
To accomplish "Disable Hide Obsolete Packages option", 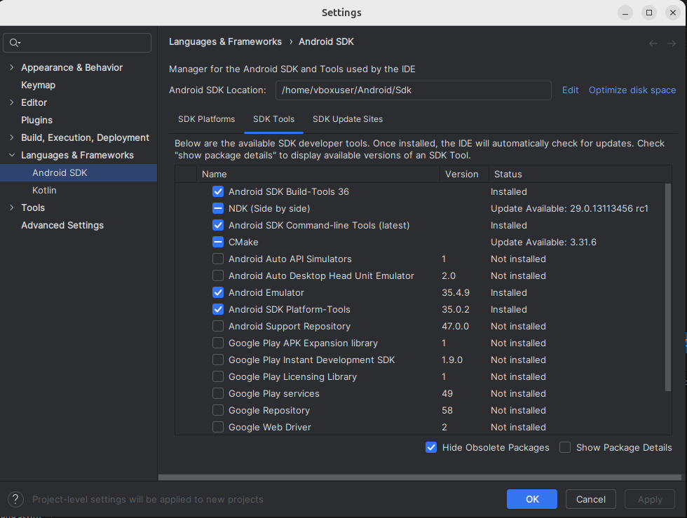I will coord(431,447).
